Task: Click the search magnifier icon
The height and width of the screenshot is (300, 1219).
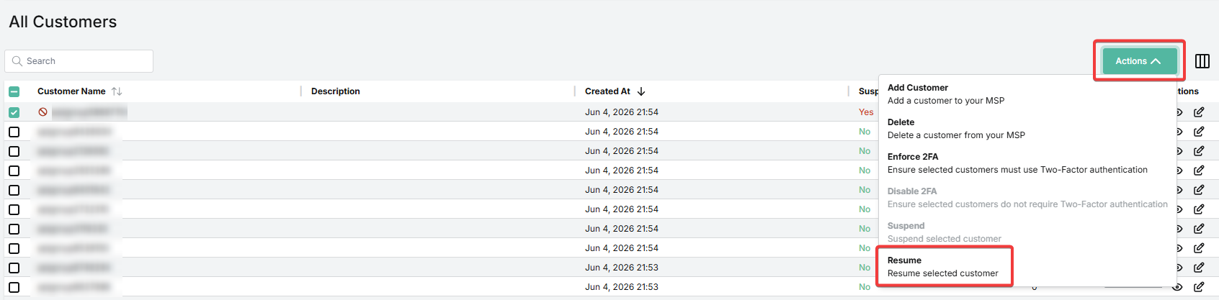Action: tap(17, 61)
